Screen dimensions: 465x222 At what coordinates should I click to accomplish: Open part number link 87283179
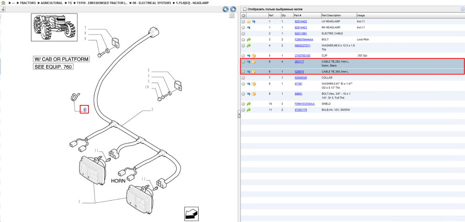point(300,110)
